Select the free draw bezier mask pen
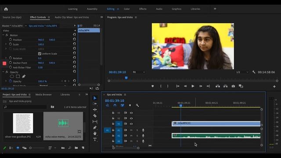Viewport: 281px width, 158px height. coord(24,76)
